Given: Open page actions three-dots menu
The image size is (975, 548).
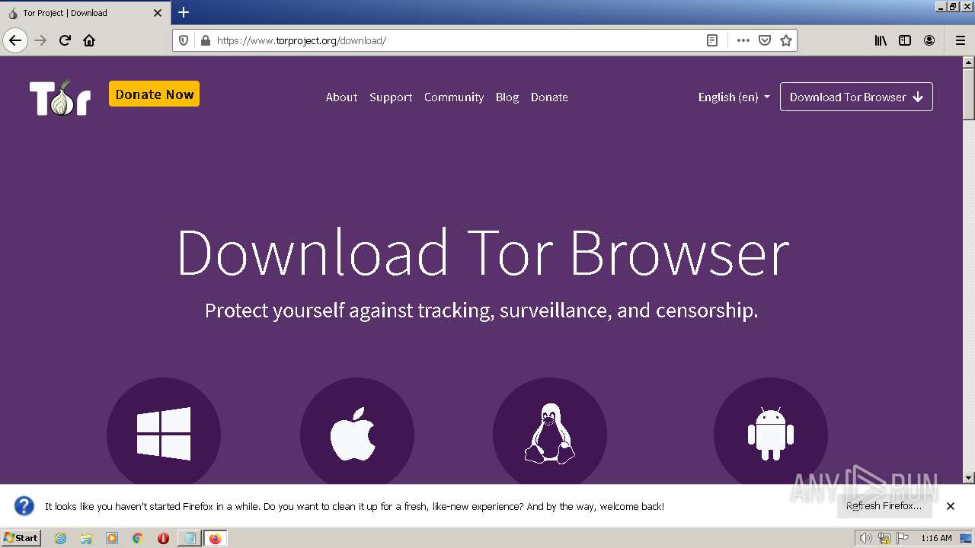Looking at the screenshot, I should (743, 40).
